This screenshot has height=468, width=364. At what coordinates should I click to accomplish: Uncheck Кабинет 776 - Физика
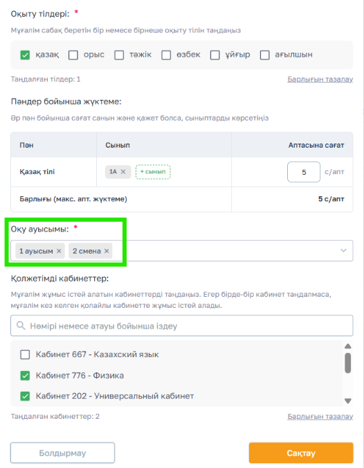tap(25, 376)
